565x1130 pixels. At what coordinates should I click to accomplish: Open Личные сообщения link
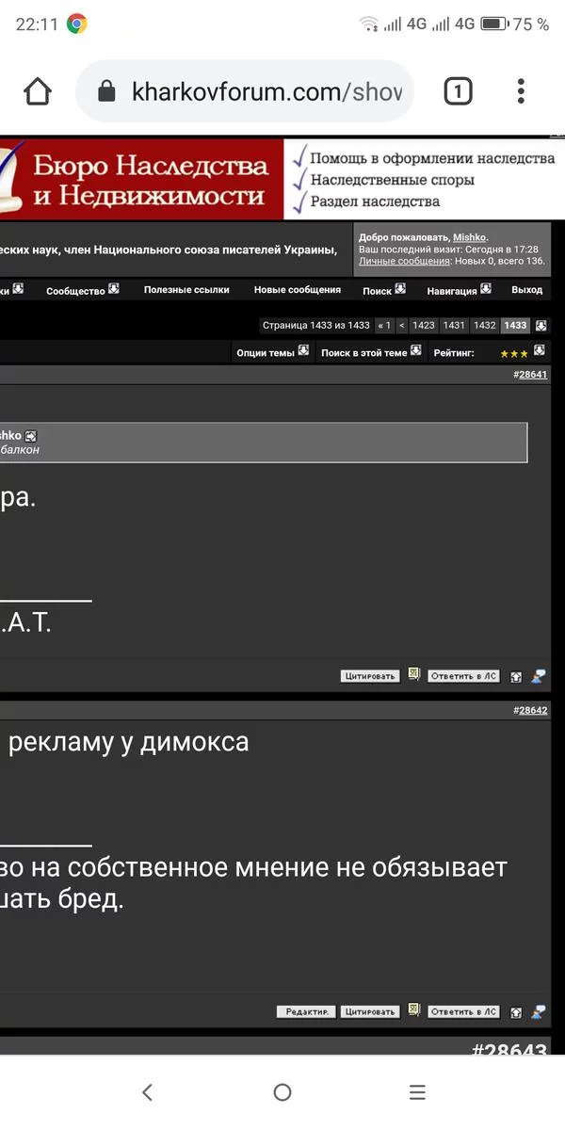click(x=404, y=261)
